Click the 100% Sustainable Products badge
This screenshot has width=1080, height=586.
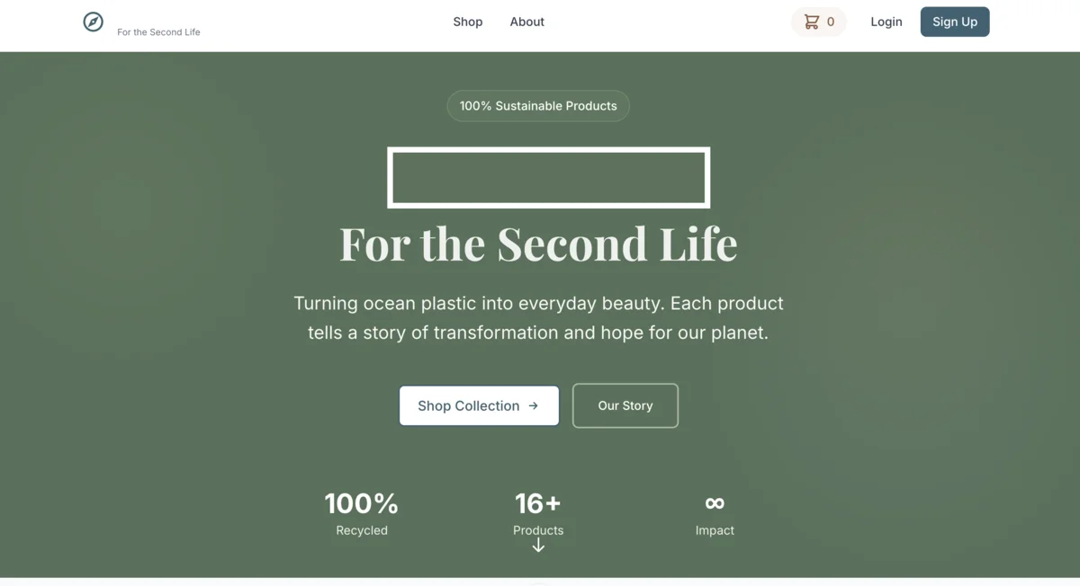pyautogui.click(x=538, y=105)
